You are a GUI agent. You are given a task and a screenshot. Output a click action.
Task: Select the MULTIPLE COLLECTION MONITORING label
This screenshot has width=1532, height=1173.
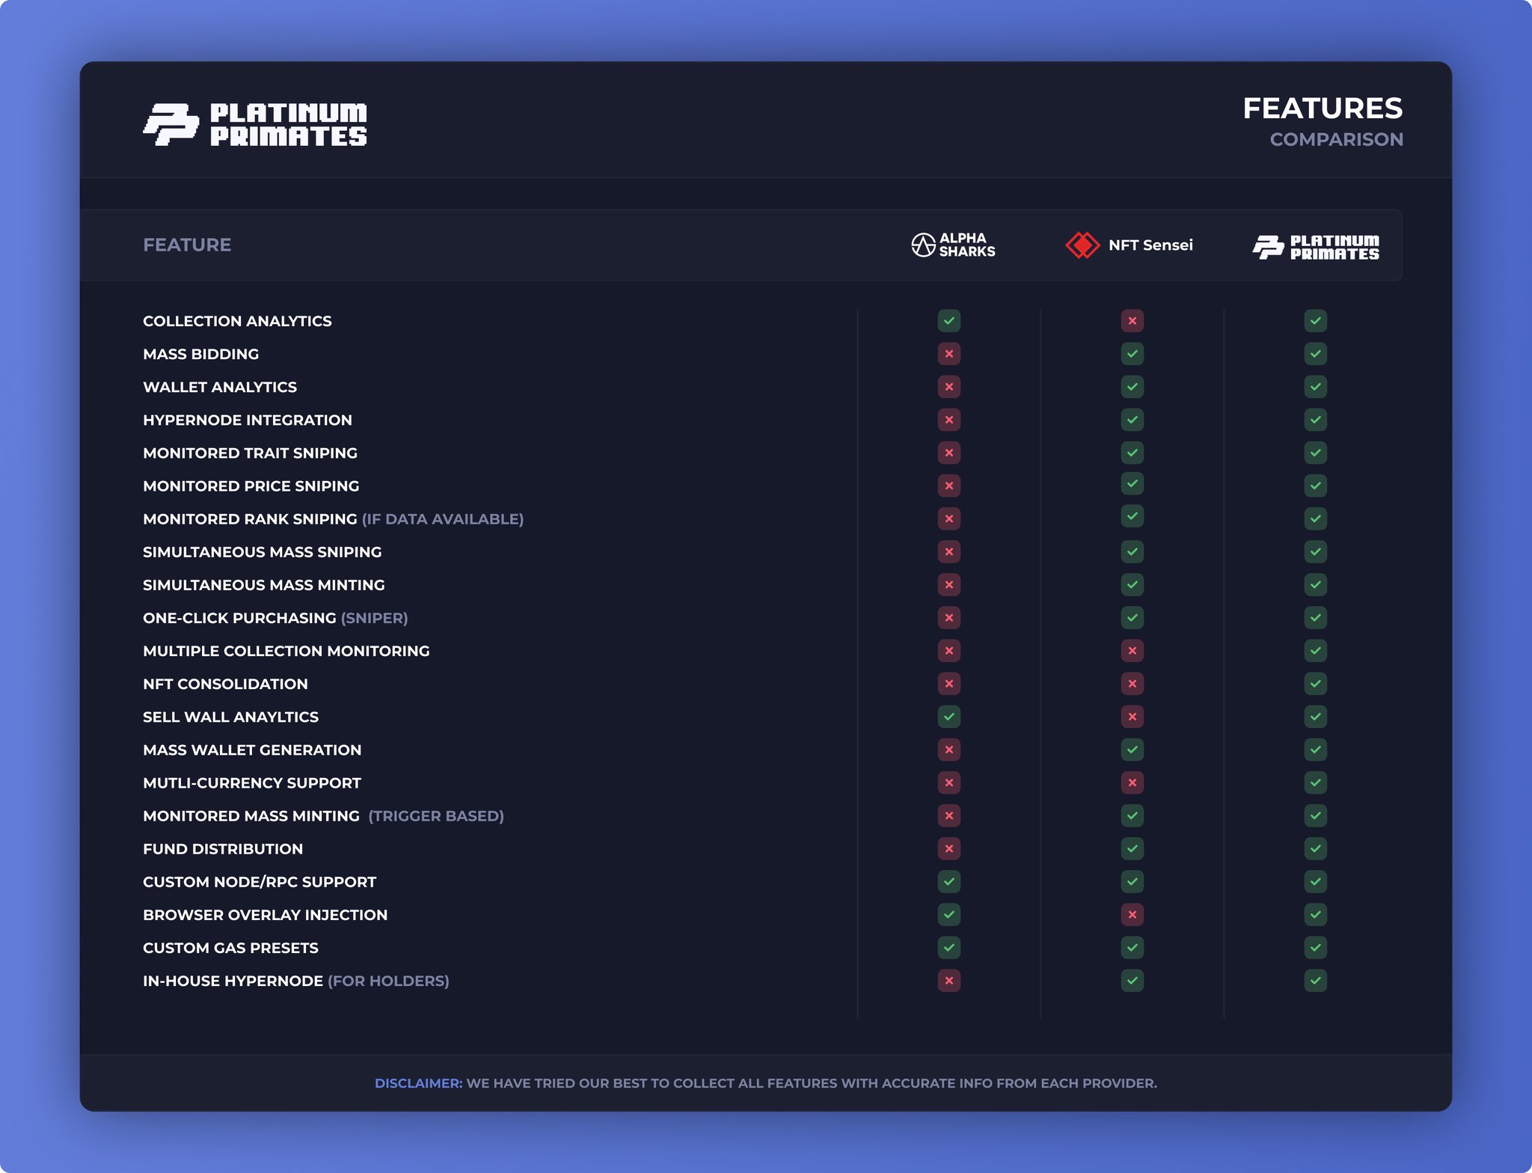[x=287, y=651]
